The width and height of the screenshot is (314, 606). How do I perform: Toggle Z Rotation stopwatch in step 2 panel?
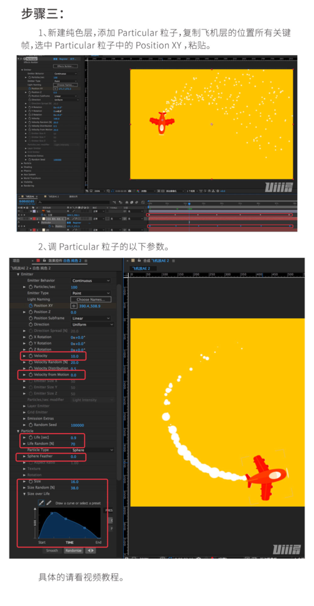coord(31,349)
